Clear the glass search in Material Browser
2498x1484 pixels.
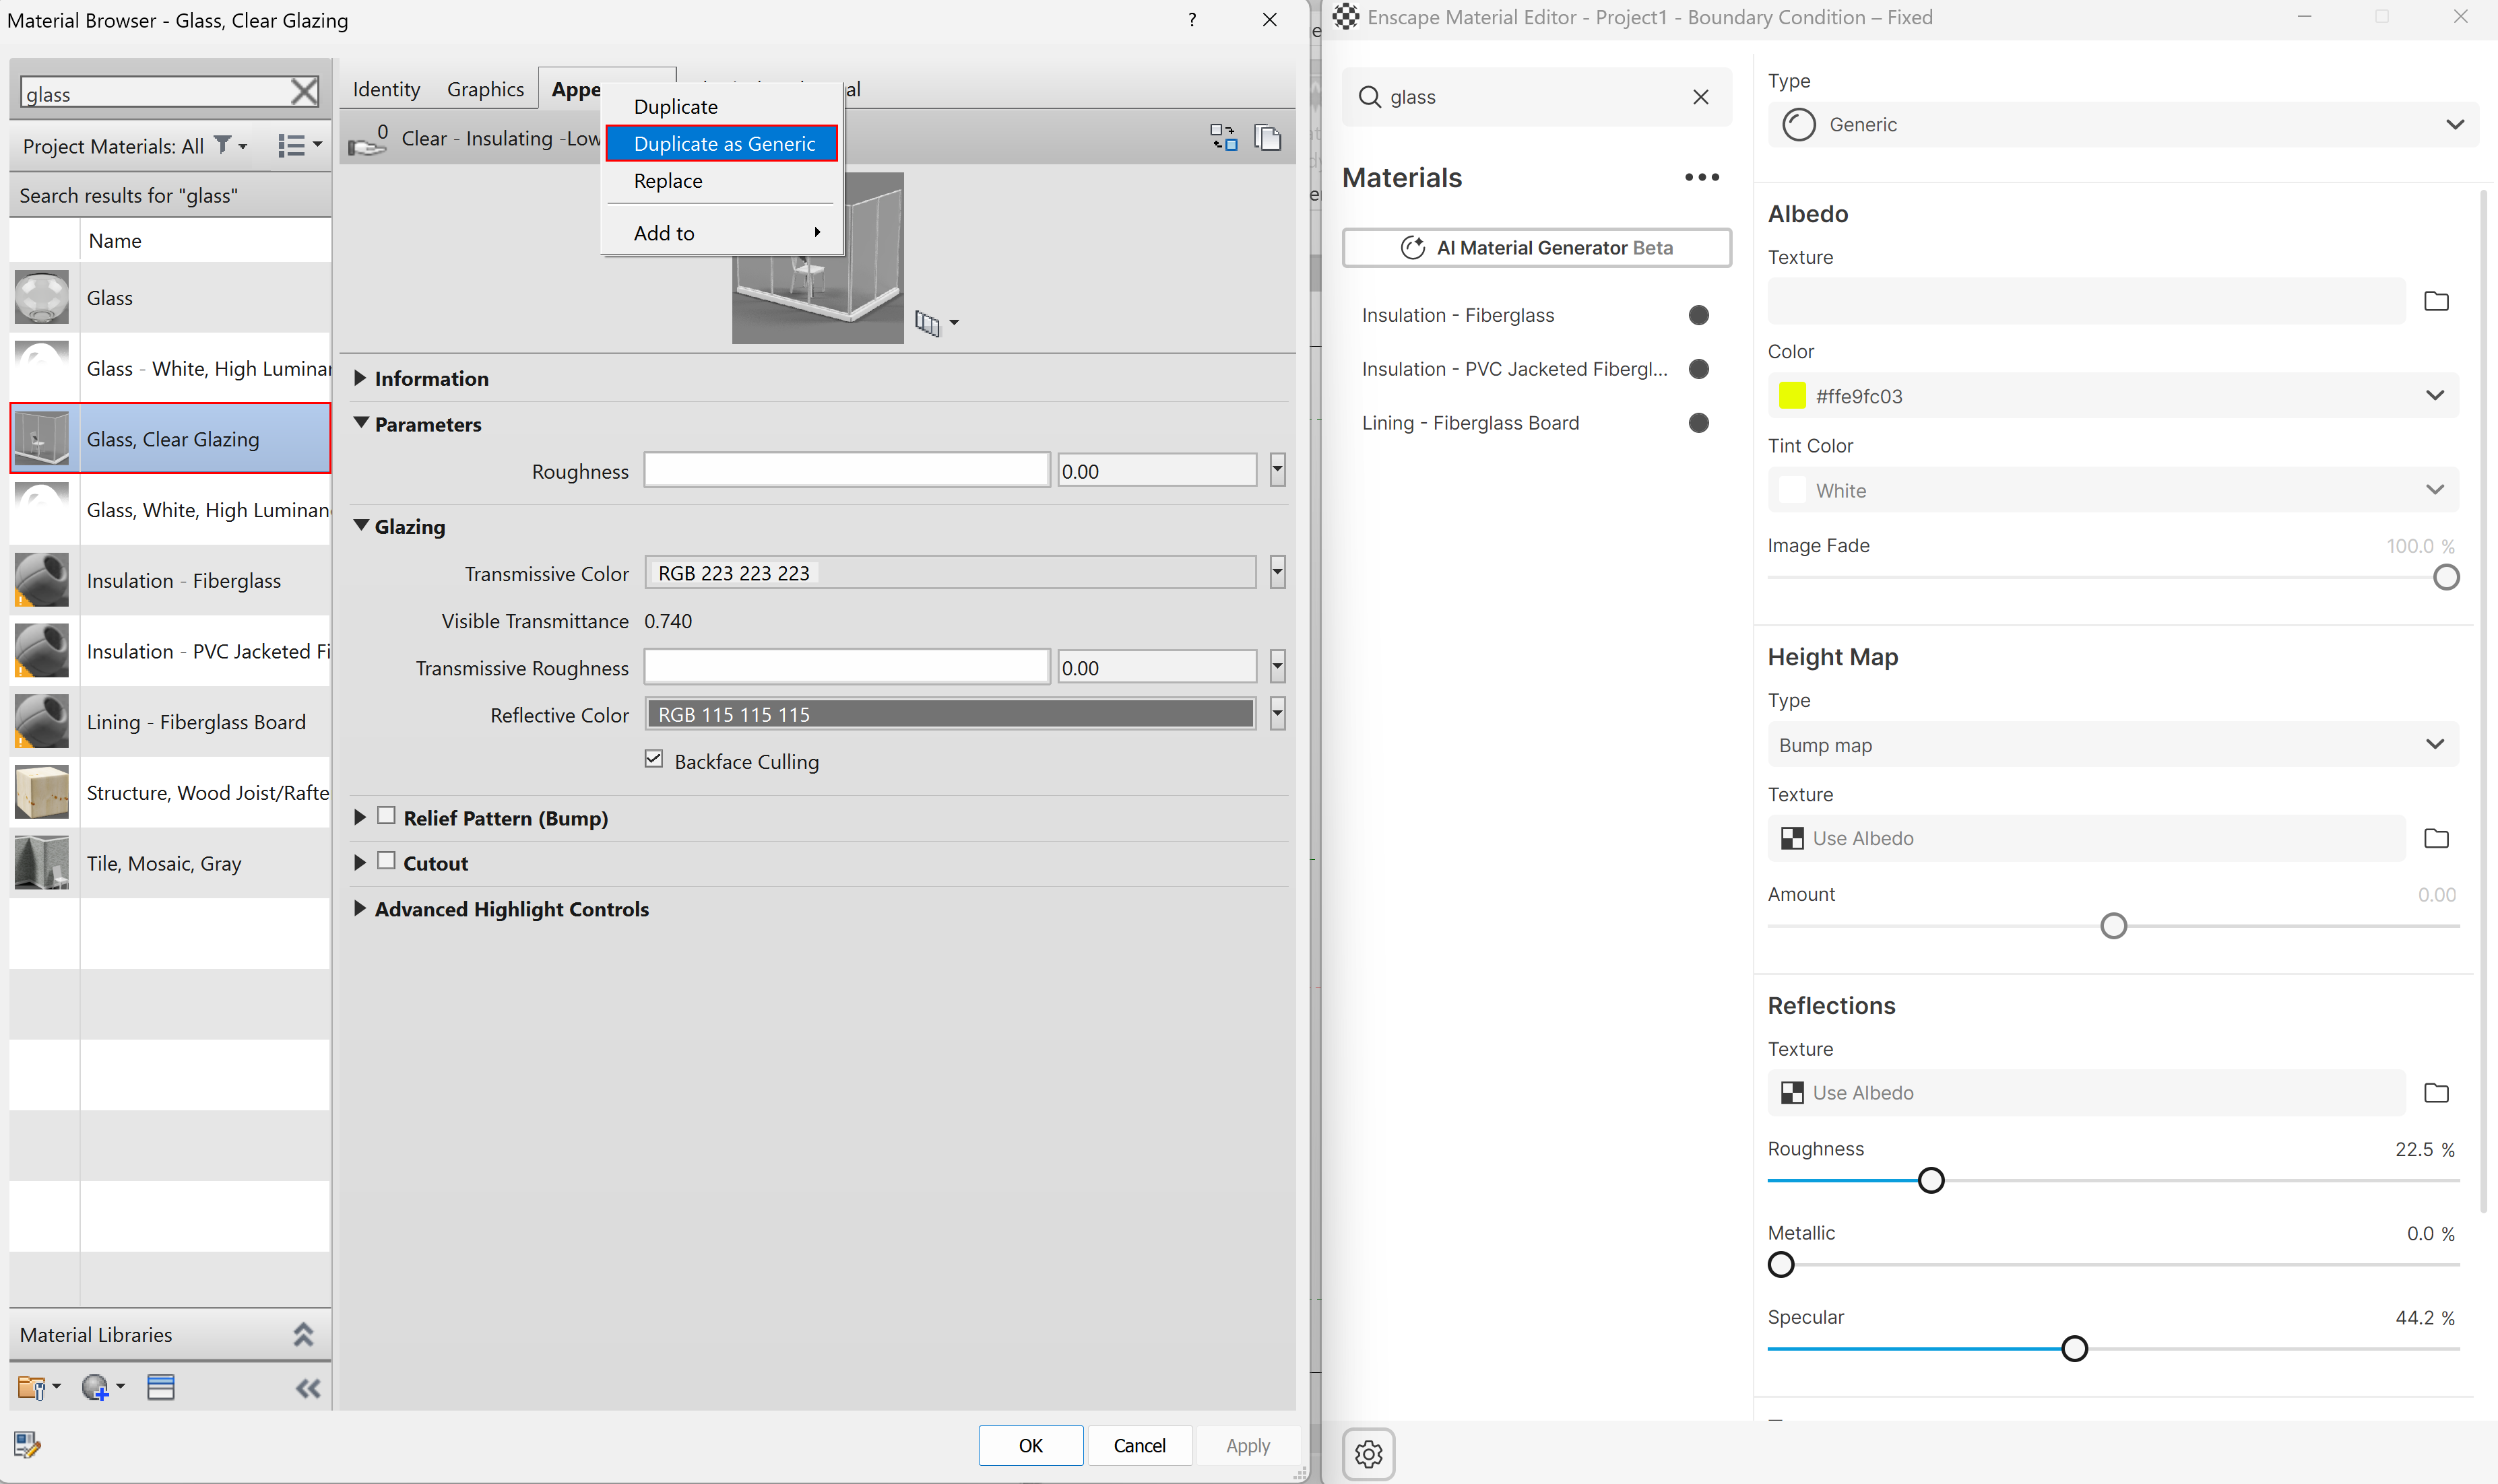click(304, 92)
